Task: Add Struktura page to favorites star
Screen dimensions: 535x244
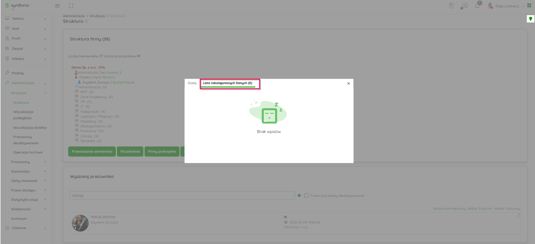Action: (86, 21)
